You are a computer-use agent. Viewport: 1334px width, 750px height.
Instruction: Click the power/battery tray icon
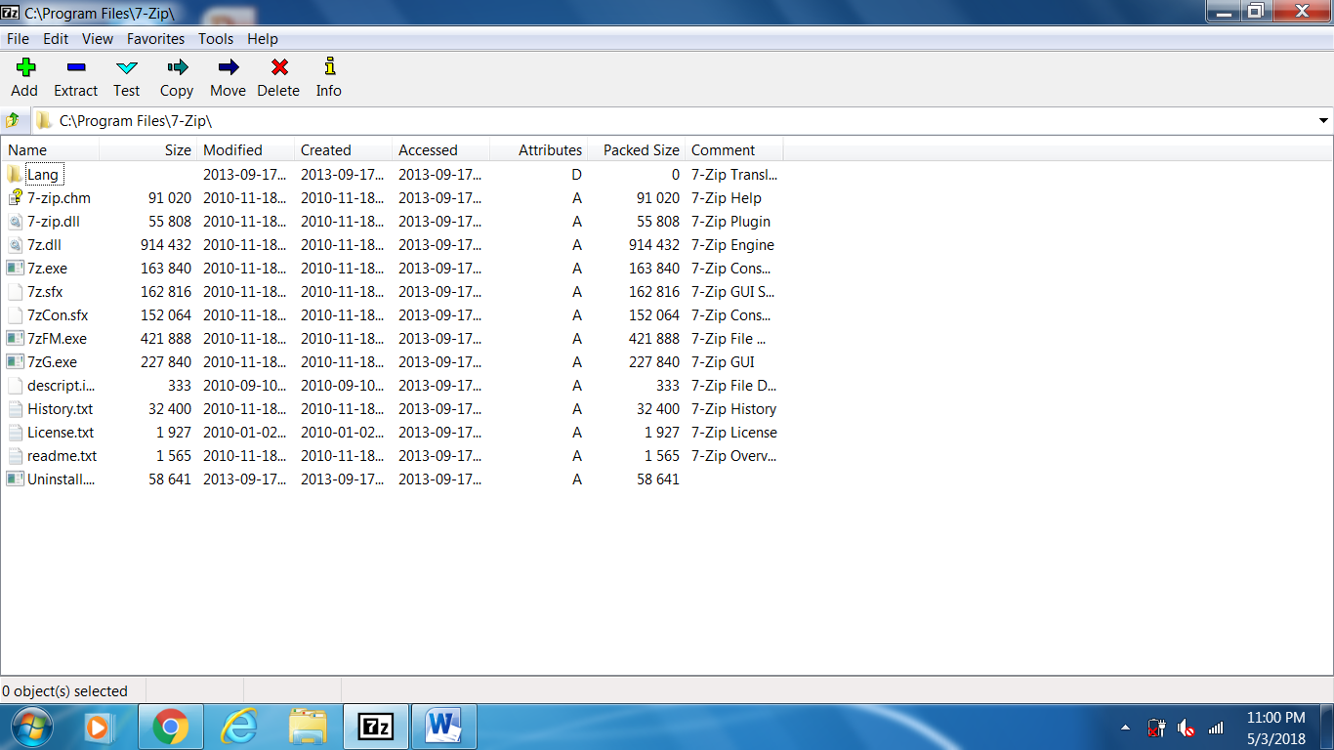(1156, 729)
